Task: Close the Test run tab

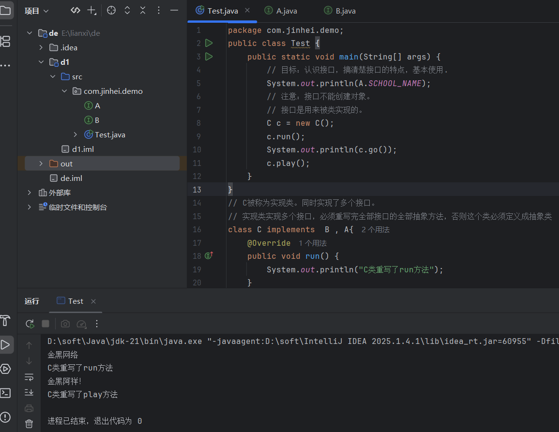Action: tap(93, 301)
